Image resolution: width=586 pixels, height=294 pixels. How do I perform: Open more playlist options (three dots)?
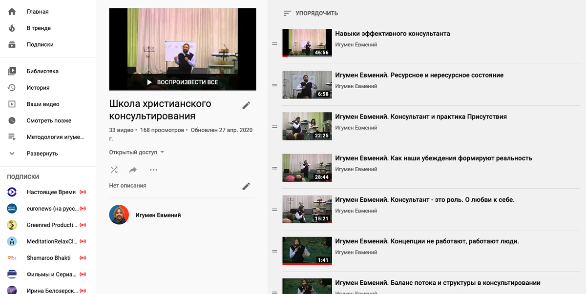(x=153, y=170)
